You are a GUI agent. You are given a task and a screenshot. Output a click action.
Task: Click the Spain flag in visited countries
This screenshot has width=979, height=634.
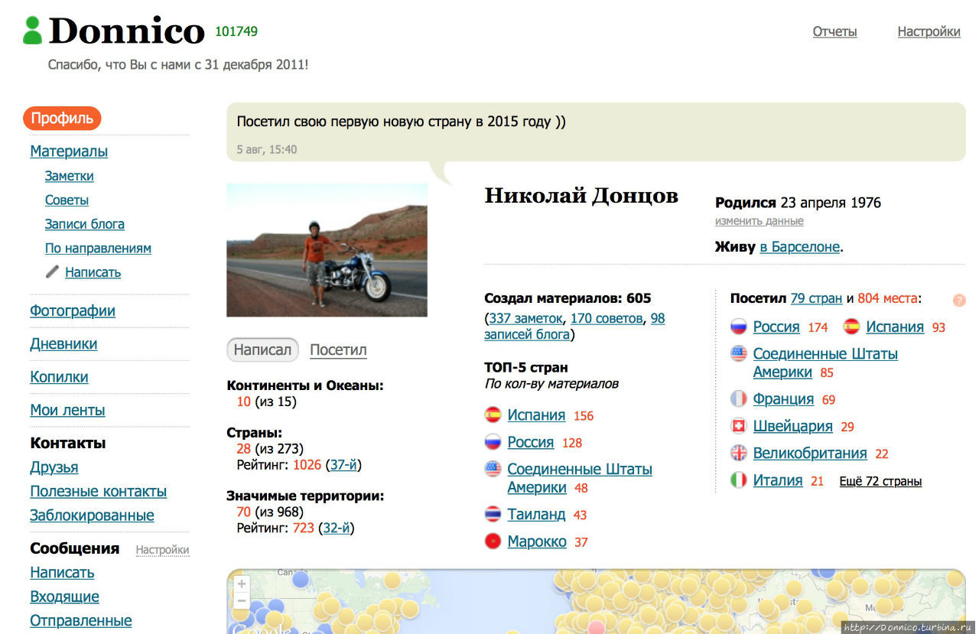(x=851, y=327)
